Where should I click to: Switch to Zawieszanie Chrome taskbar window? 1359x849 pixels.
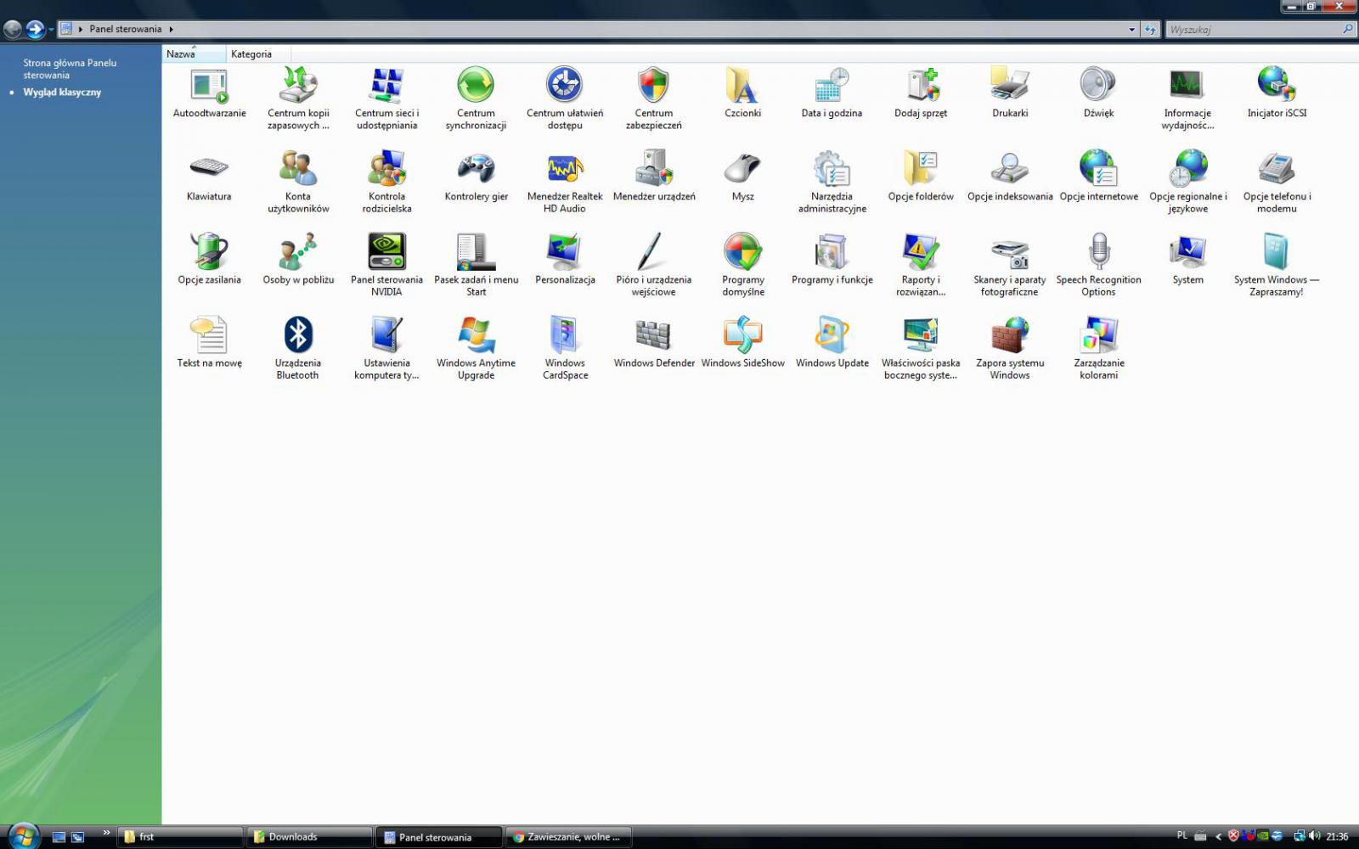tap(569, 836)
